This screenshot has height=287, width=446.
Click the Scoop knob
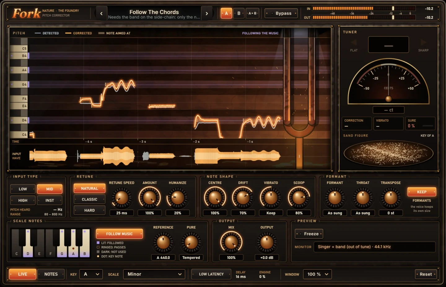(x=299, y=198)
